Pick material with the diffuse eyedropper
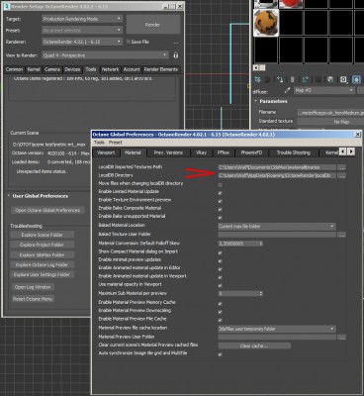 287,90
